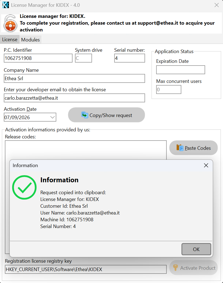The width and height of the screenshot is (223, 283).
Task: Click the orange padlock license icon
Action: [10, 23]
